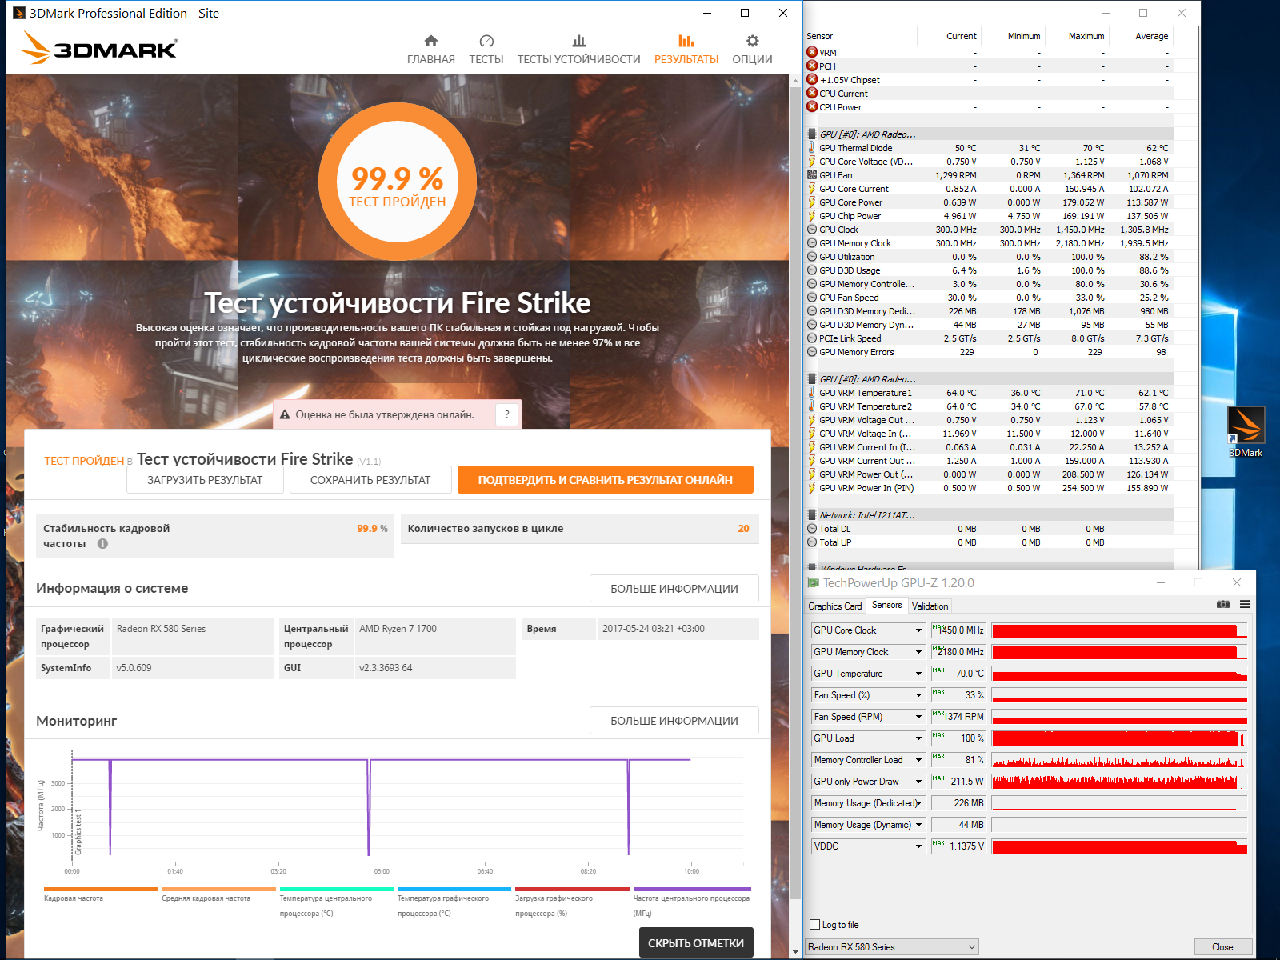Open the ТЕСТЫ gauge icon
Viewport: 1280px width, 960px height.
coord(486,41)
